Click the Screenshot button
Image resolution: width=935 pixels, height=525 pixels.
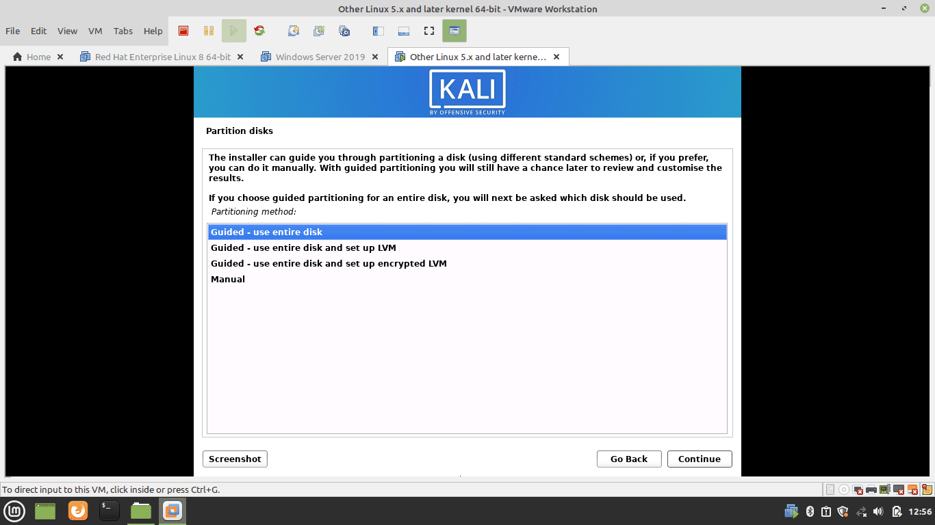[x=235, y=459]
